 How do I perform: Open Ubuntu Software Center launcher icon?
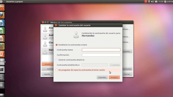tap(2, 46)
